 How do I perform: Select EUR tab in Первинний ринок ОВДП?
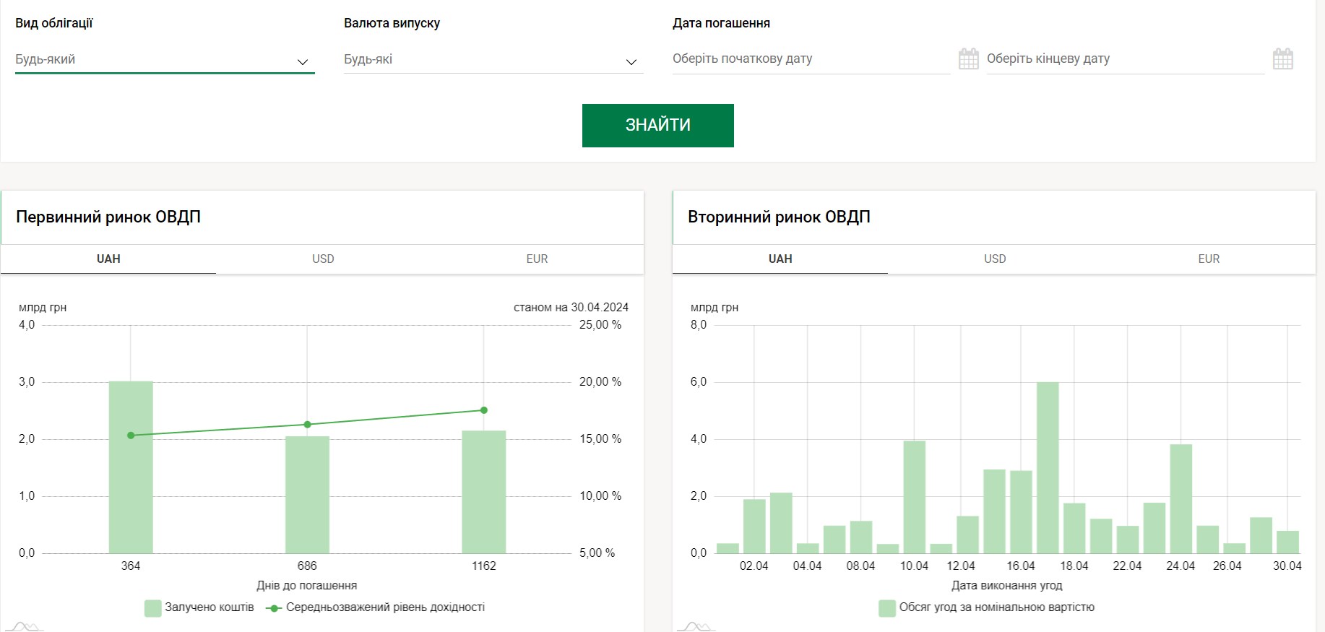537,259
